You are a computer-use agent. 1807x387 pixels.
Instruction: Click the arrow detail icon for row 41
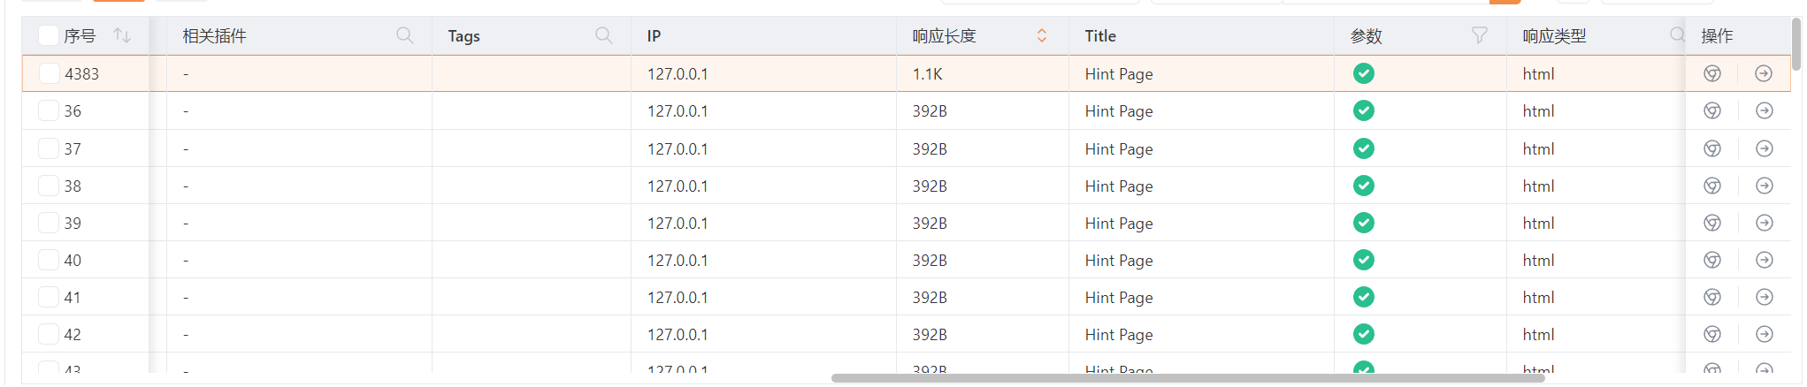[1764, 298]
